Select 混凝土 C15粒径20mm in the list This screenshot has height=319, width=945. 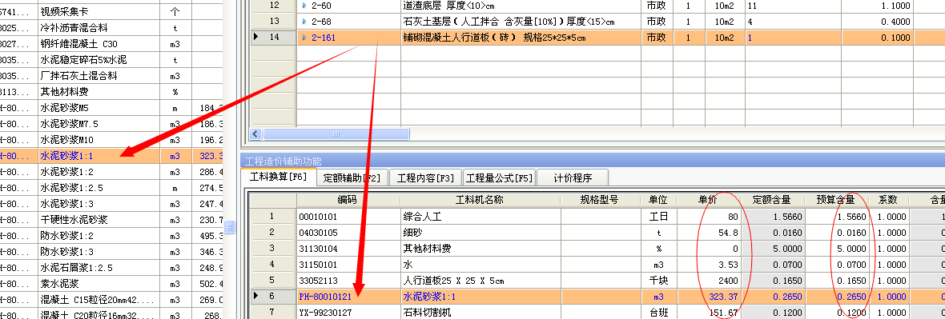pos(96,300)
